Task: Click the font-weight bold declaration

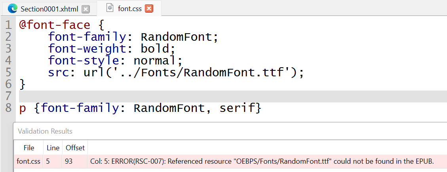Action: tap(111, 49)
